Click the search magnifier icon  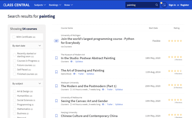click(x=157, y=5)
